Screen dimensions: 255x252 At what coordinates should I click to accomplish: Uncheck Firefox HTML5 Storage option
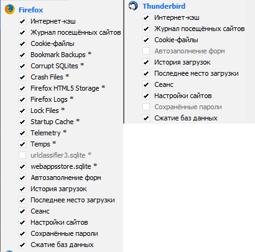(22, 88)
